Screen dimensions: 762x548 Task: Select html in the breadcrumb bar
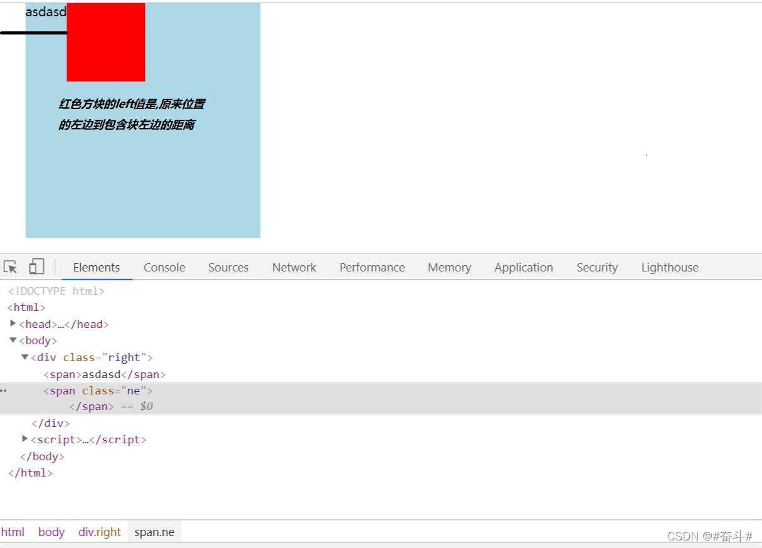click(13, 532)
